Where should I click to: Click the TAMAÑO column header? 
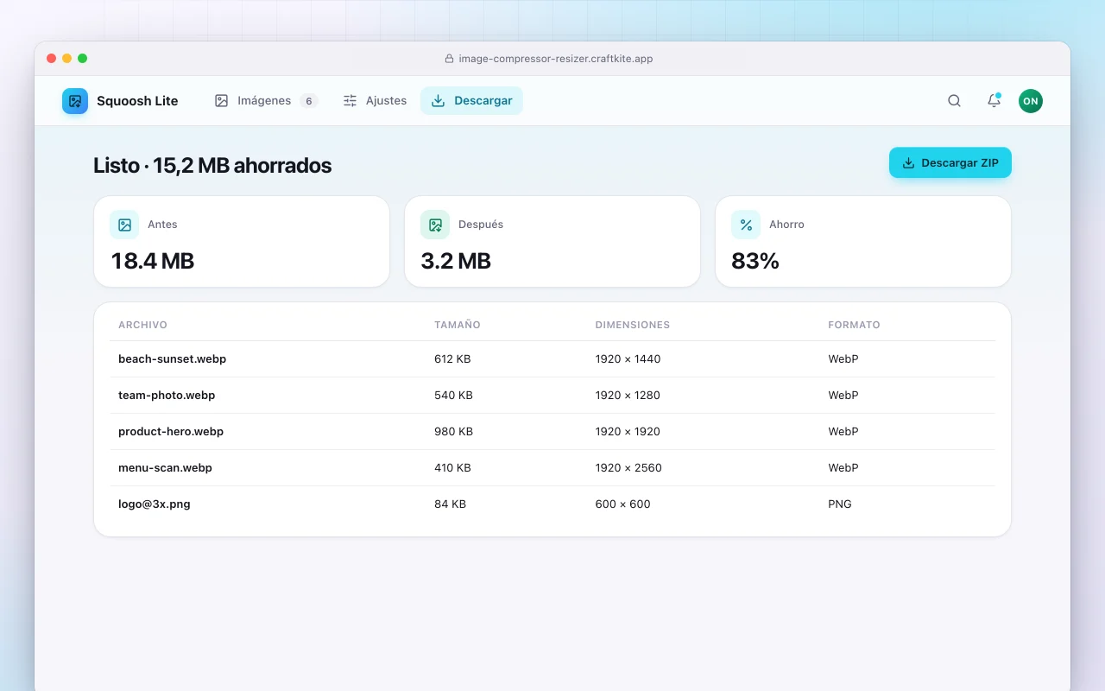[457, 325]
